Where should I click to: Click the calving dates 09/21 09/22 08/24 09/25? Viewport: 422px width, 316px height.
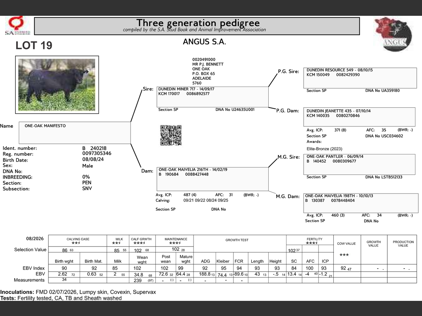[x=206, y=200]
